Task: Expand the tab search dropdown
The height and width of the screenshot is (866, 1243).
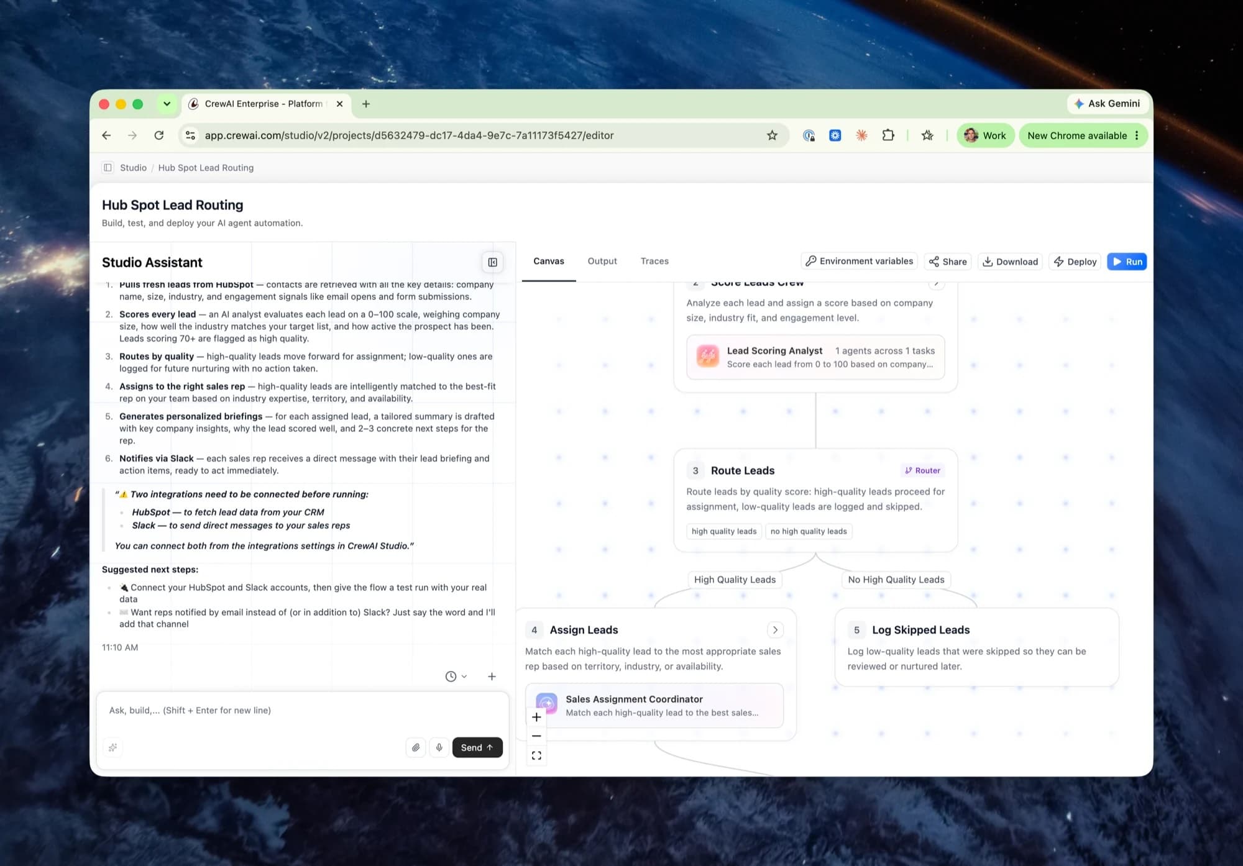Action: [x=167, y=104]
